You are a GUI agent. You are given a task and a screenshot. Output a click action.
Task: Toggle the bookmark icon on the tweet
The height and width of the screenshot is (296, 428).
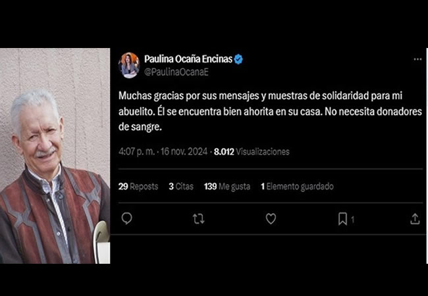click(x=342, y=219)
